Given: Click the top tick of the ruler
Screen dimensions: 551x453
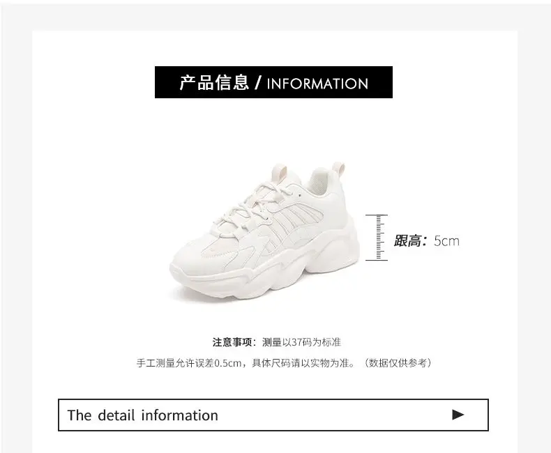Looking at the screenshot, I should coord(377,215).
